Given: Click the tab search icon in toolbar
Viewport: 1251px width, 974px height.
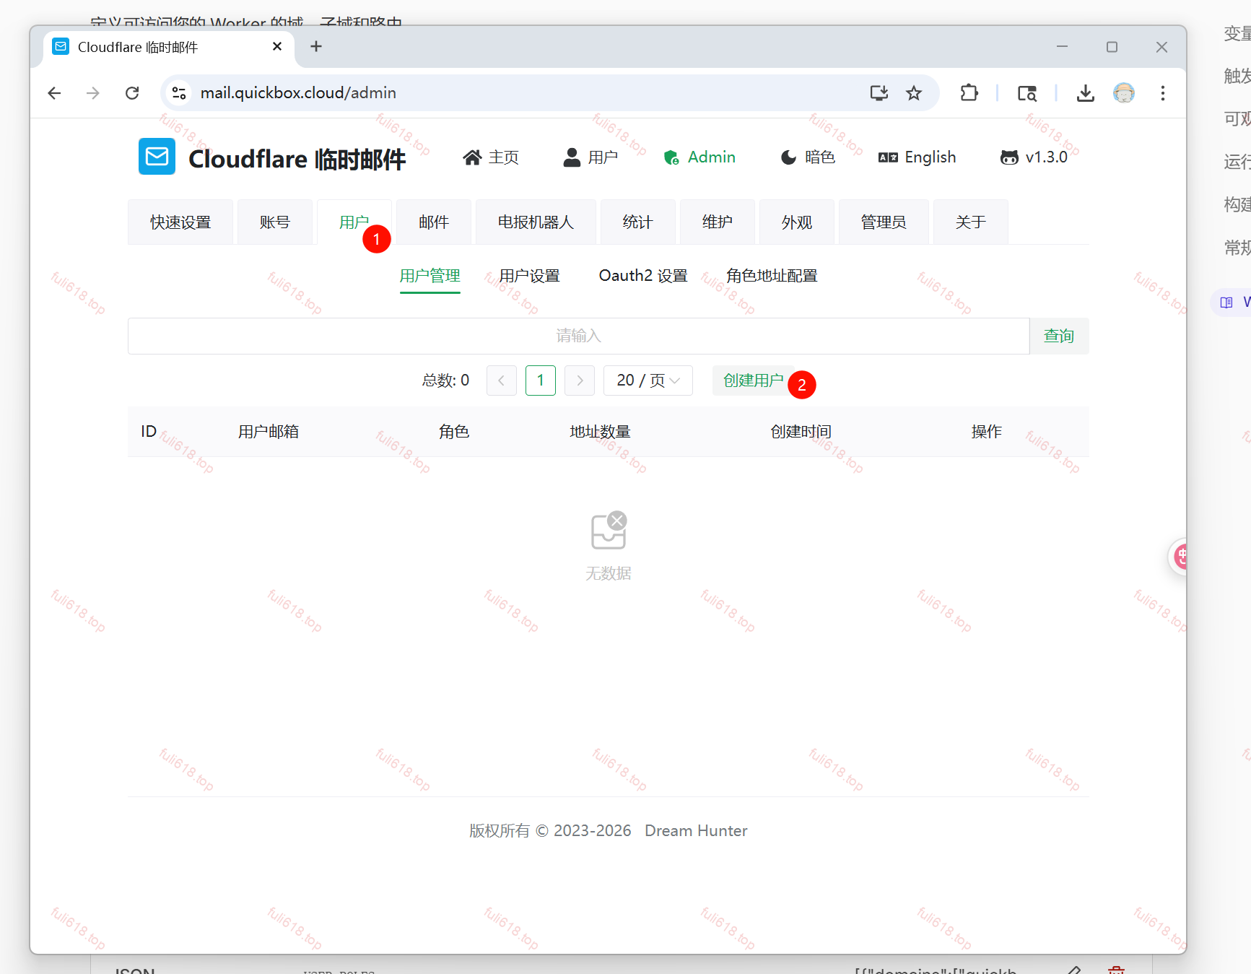Looking at the screenshot, I should (1026, 93).
